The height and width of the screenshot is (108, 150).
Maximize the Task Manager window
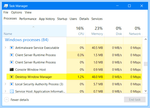point(129,6)
